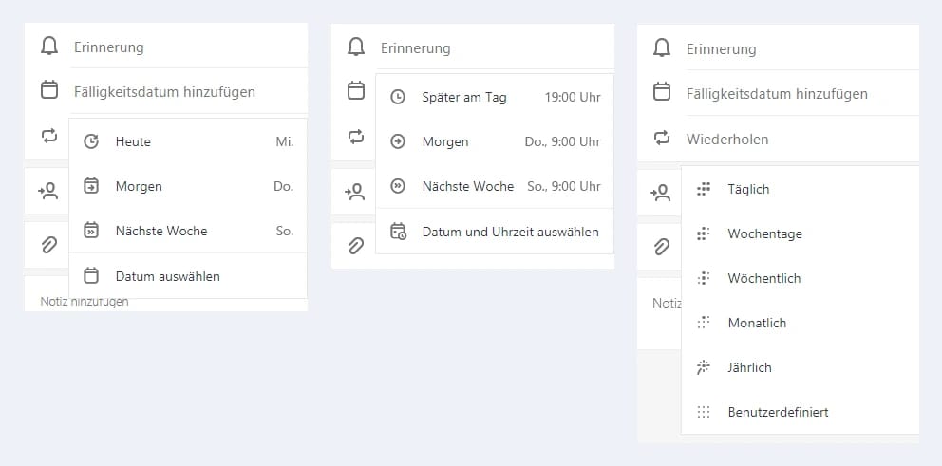
Task: Choose Wöchentlich repetition
Action: pos(801,278)
